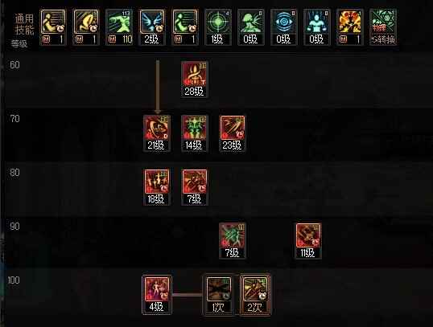Click the first yellow runner common skill
The image size is (433, 327).
click(53, 27)
